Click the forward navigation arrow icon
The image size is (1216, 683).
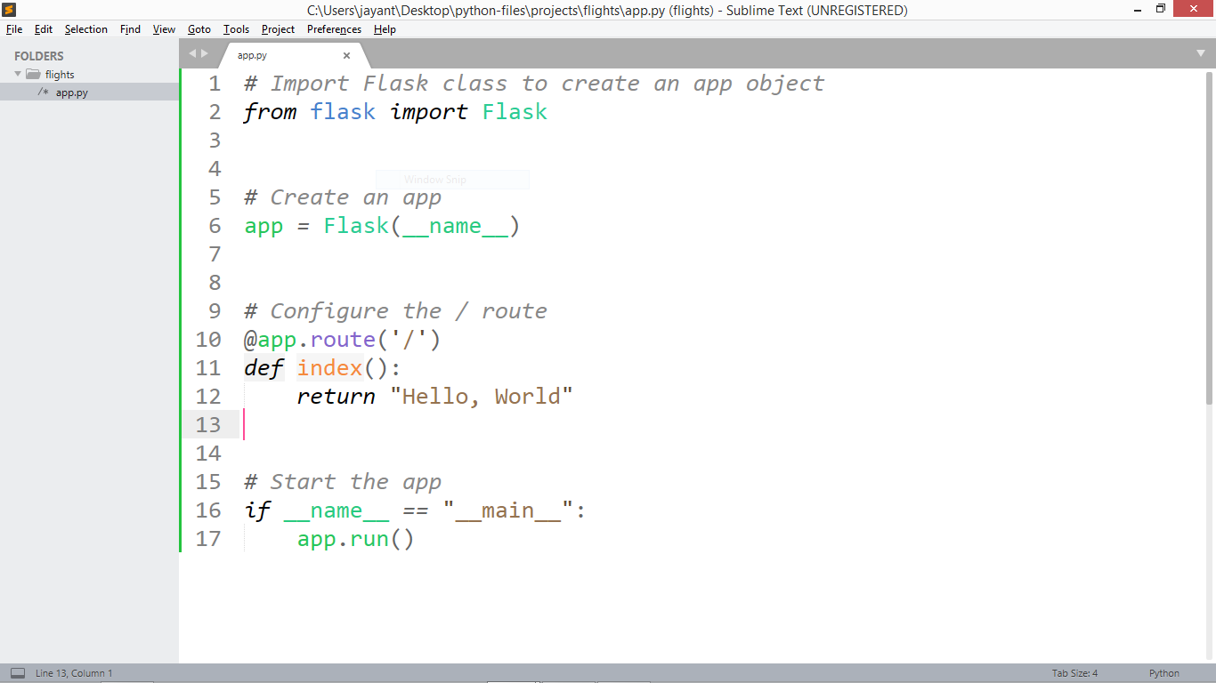[x=205, y=53]
